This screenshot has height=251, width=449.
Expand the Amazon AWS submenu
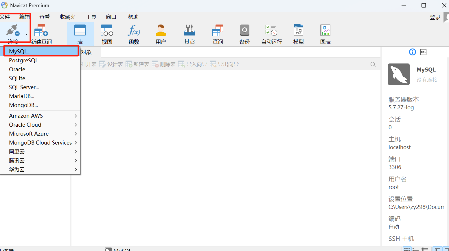click(40, 116)
